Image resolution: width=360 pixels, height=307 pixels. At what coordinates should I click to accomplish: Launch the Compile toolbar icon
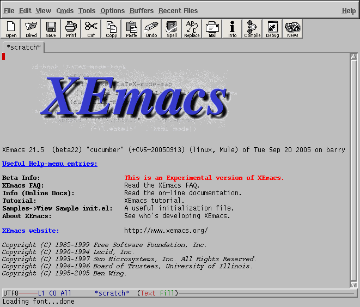coord(252,29)
